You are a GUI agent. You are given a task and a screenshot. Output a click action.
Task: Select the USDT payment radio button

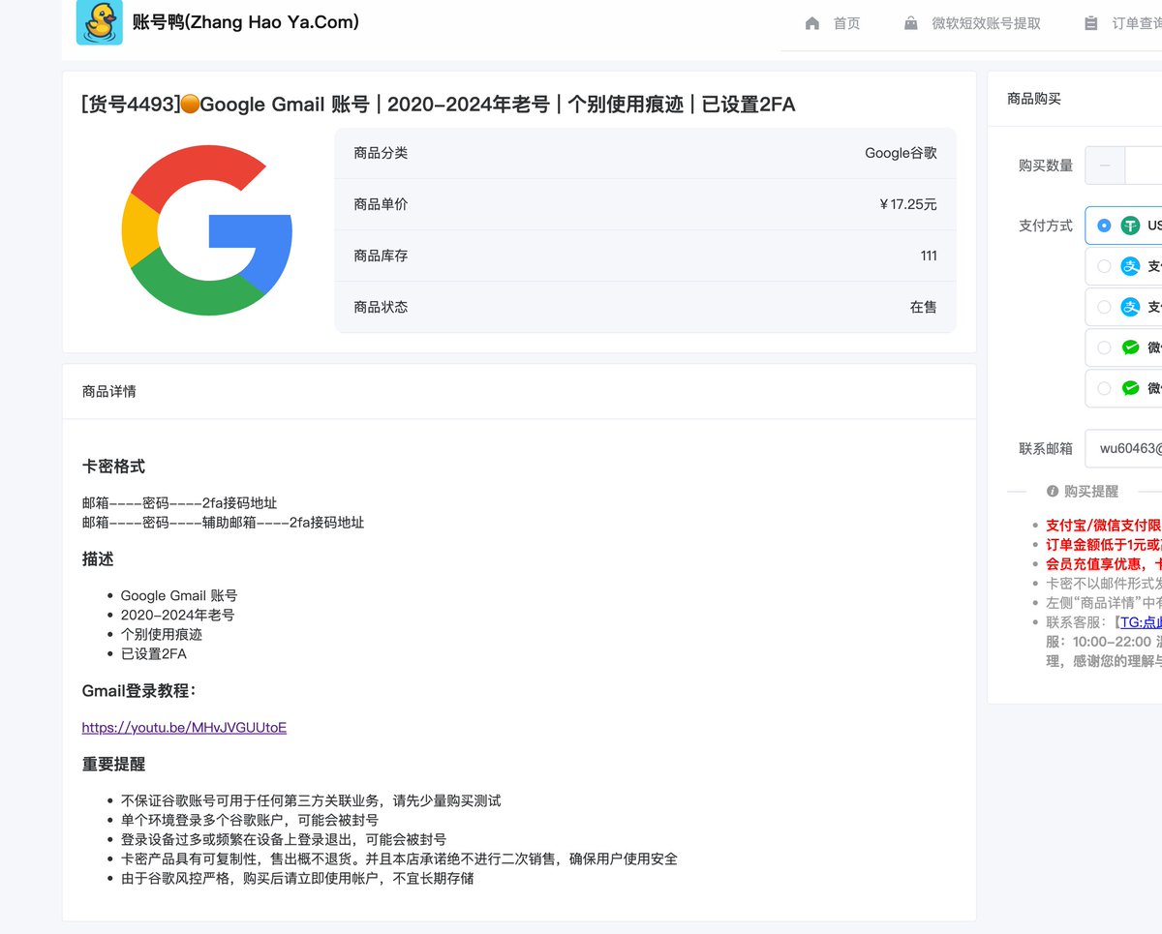[x=1104, y=226]
